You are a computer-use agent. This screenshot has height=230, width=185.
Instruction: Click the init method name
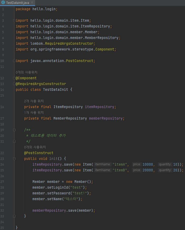click(x=53, y=159)
